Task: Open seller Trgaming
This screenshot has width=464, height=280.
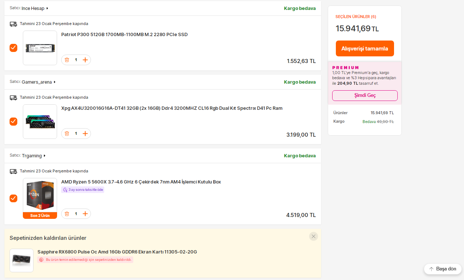Action: coord(34,156)
